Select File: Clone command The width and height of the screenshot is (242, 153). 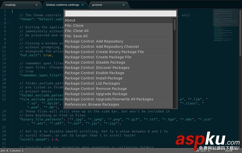pyautogui.click(x=118, y=26)
